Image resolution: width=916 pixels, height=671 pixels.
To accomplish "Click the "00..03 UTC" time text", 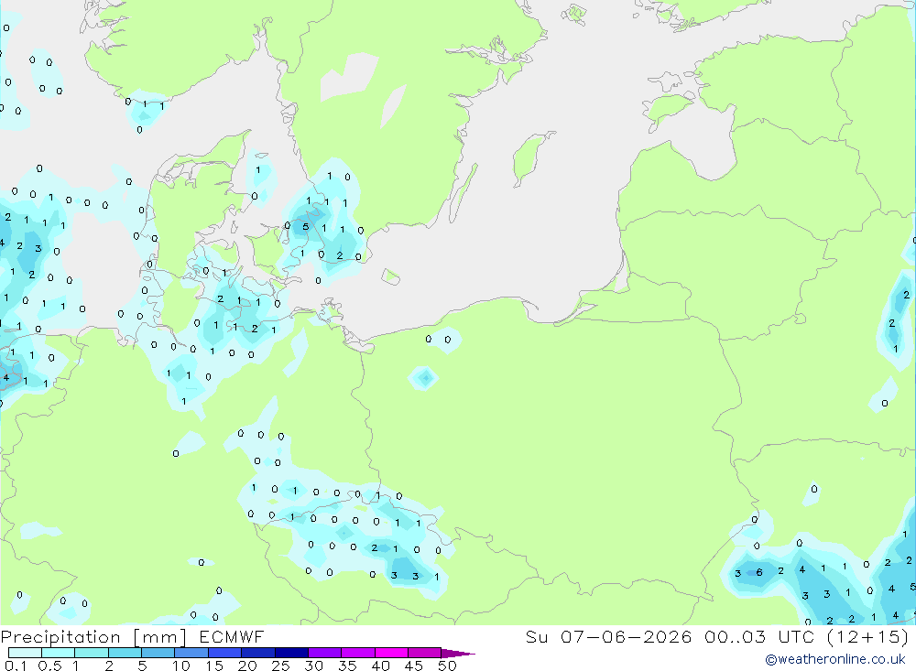I will (x=758, y=636).
